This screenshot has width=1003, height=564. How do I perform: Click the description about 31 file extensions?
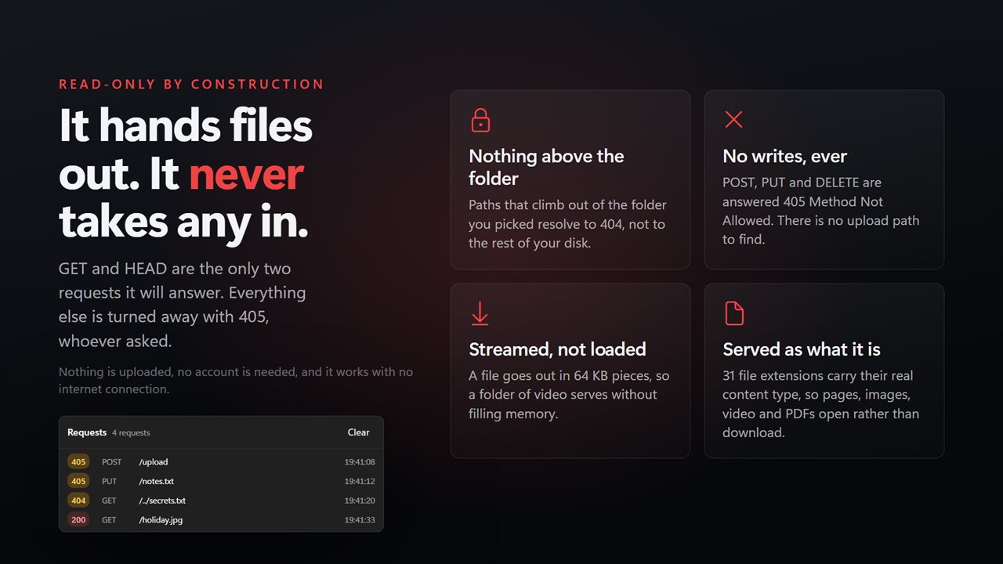click(x=820, y=403)
